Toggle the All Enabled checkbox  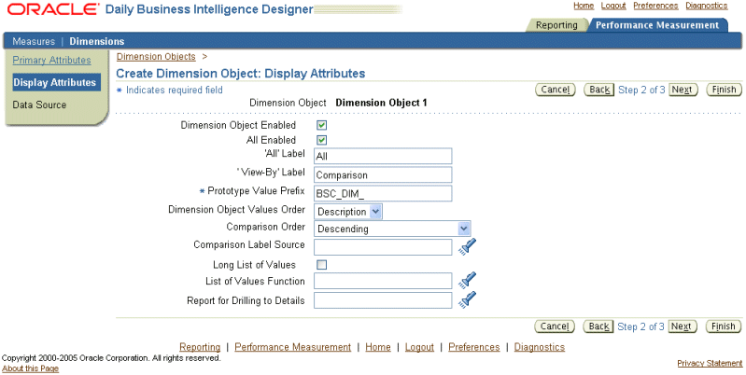tap(321, 140)
